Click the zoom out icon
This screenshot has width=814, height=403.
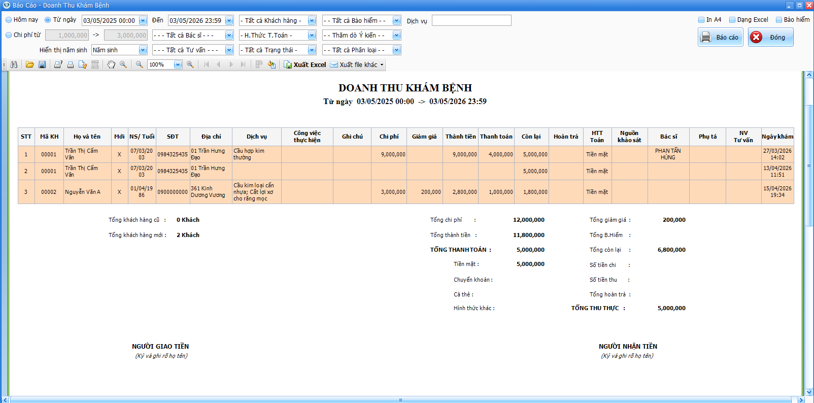[x=140, y=64]
